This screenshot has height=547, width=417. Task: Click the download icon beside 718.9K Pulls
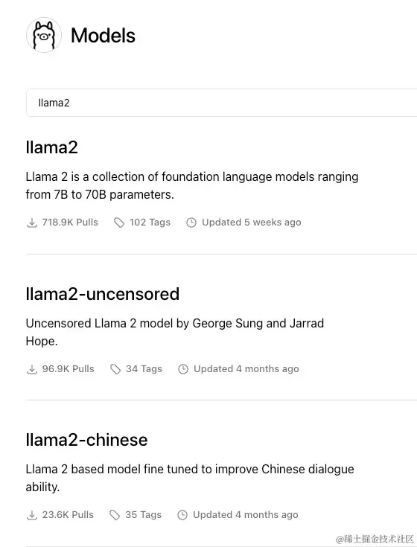pos(32,223)
